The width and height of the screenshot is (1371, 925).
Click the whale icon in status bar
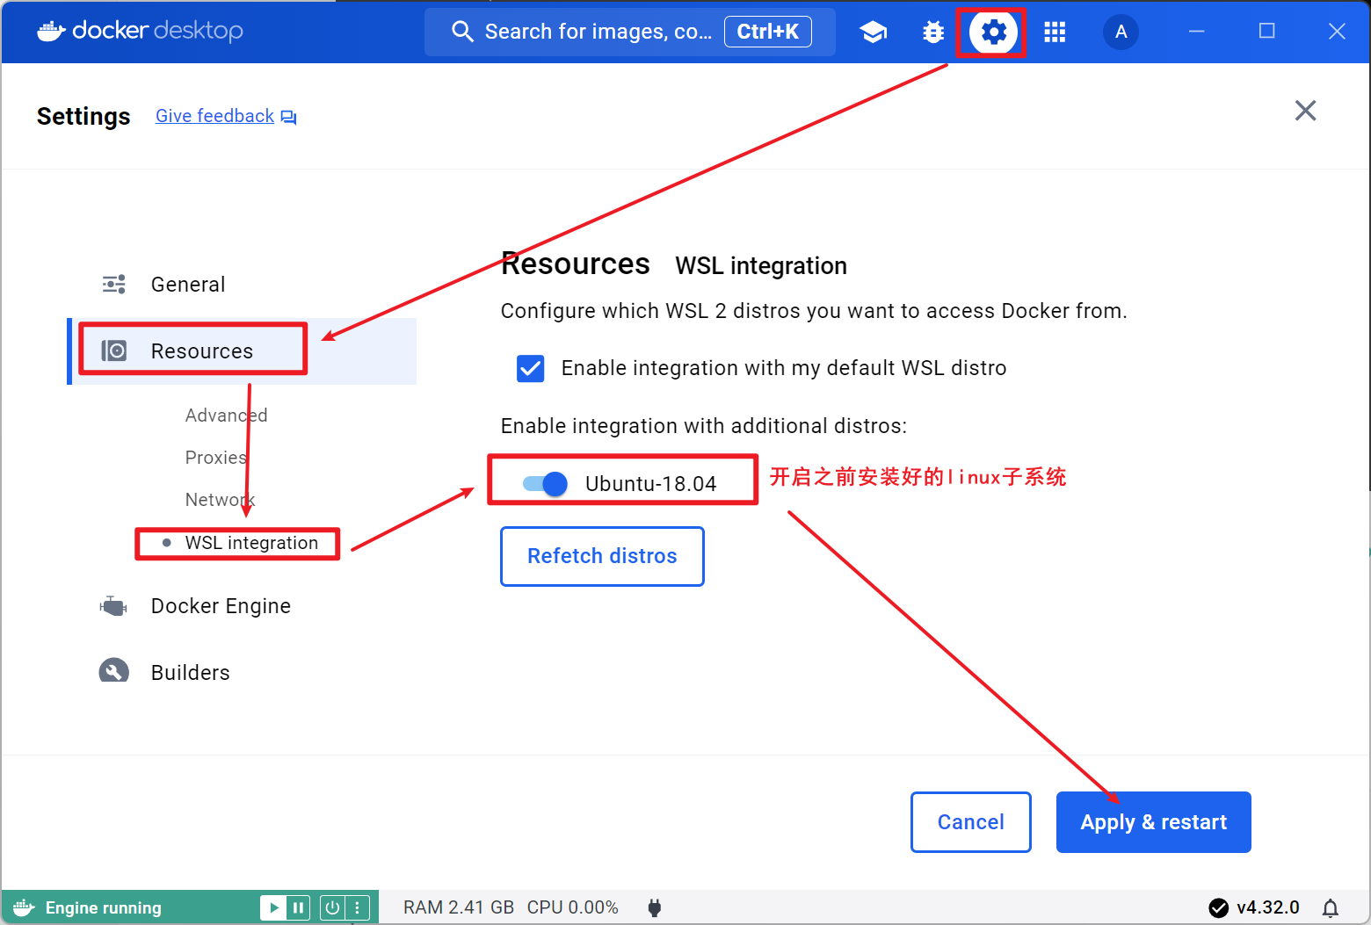(24, 907)
